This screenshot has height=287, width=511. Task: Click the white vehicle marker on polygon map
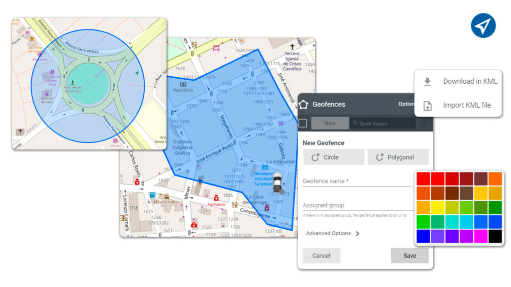277,182
